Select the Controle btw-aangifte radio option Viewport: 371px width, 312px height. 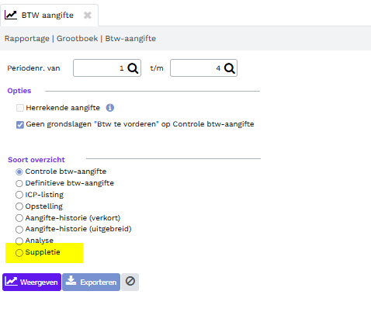(19, 172)
